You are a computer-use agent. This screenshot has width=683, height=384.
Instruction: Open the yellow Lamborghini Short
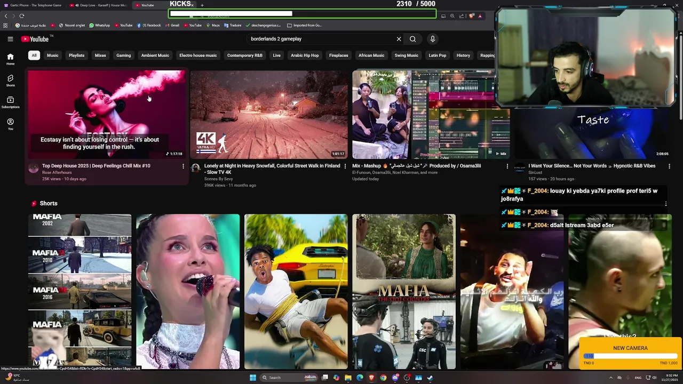(296, 291)
